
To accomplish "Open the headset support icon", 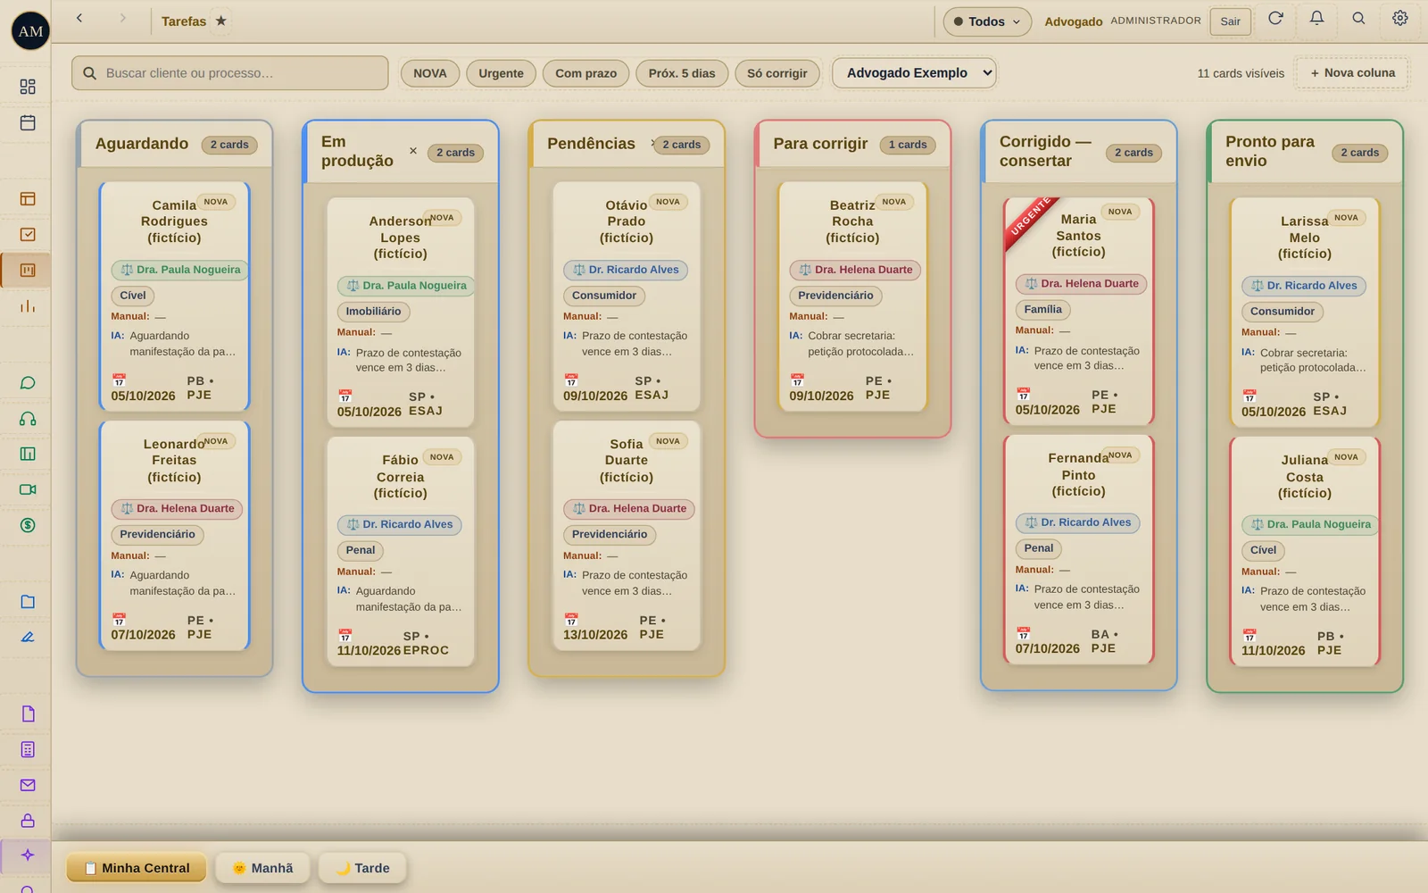I will (x=28, y=419).
